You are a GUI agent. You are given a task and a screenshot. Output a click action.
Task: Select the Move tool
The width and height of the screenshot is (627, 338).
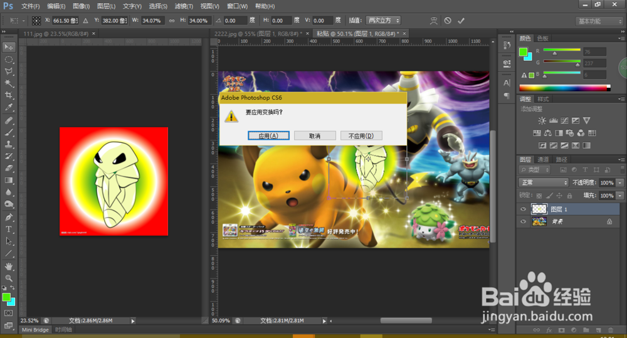click(x=8, y=47)
